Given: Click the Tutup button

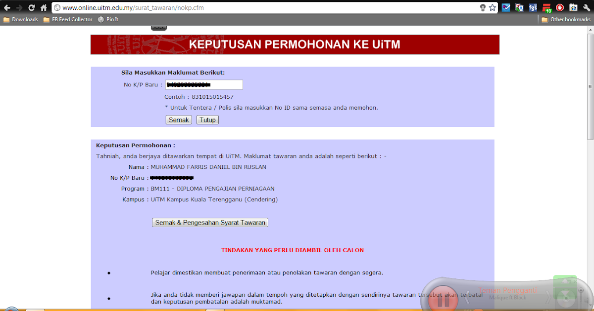Looking at the screenshot, I should (207, 120).
